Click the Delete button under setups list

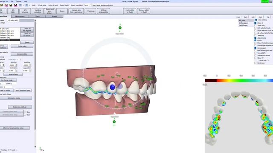(27, 42)
